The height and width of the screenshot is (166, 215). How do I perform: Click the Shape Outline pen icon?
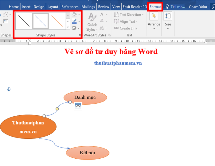[x=74, y=21]
